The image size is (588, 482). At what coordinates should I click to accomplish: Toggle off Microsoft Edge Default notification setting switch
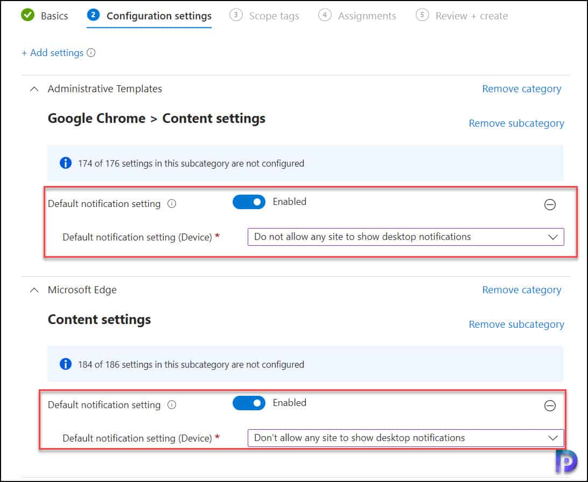(249, 403)
